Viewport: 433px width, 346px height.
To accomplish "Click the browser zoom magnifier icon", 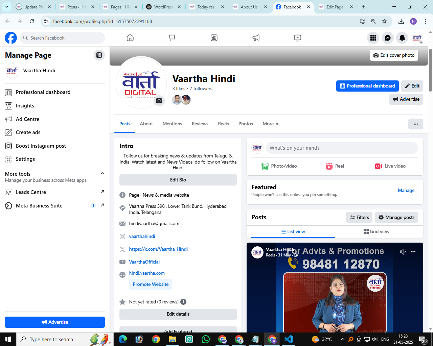I will pyautogui.click(x=373, y=21).
